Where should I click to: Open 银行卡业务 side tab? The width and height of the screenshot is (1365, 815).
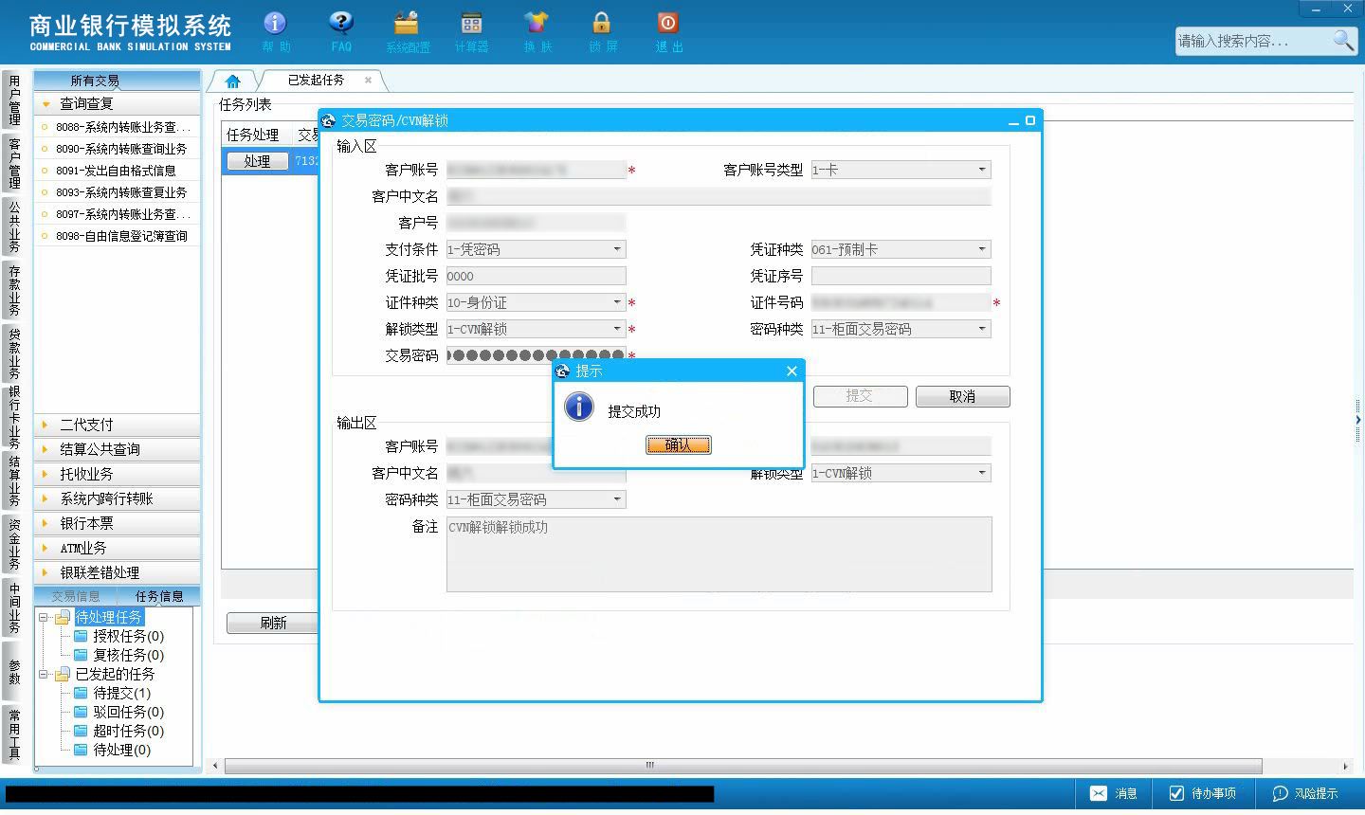pos(14,417)
